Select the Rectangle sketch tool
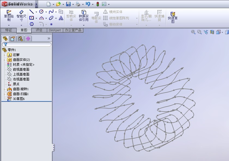Screen dimensions: 229x161 [32, 18]
